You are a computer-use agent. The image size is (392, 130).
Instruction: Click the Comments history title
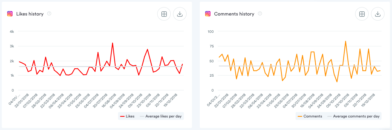coord(234,14)
